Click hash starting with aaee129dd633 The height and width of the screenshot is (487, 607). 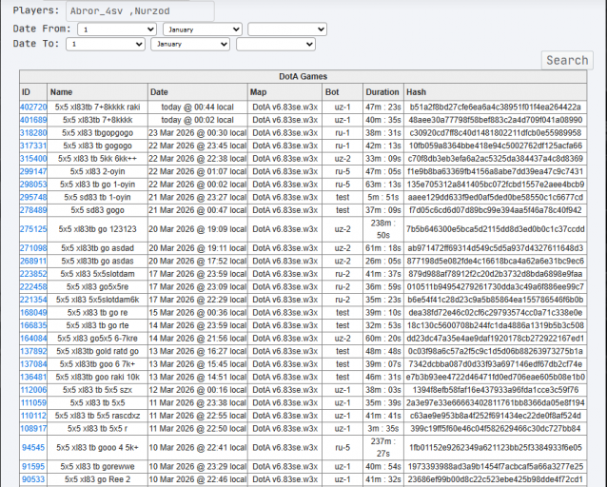pyautogui.click(x=496, y=198)
